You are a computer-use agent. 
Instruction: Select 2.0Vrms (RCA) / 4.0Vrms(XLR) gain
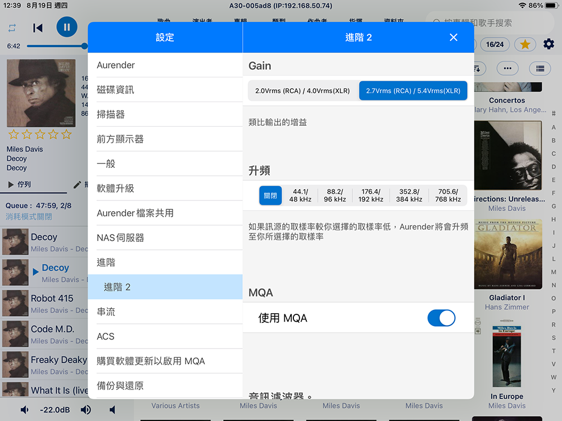[303, 91]
